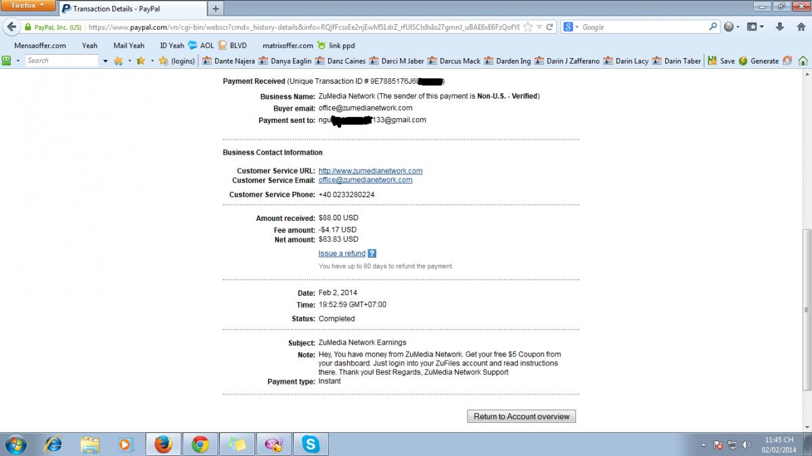Click the page vertical scrollbar thumb

(806, 311)
